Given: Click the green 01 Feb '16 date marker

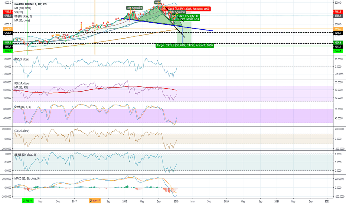Looking at the screenshot, I should coord(28,201).
